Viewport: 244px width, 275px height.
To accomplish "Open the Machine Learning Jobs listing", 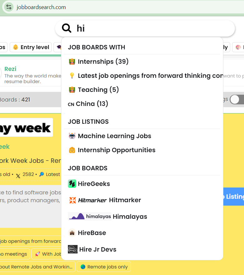I will point(142,136).
